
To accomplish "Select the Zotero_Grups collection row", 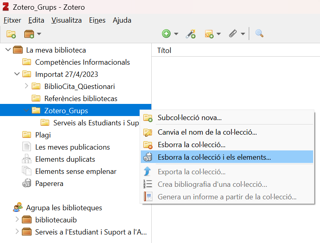I will [x=76, y=110].
